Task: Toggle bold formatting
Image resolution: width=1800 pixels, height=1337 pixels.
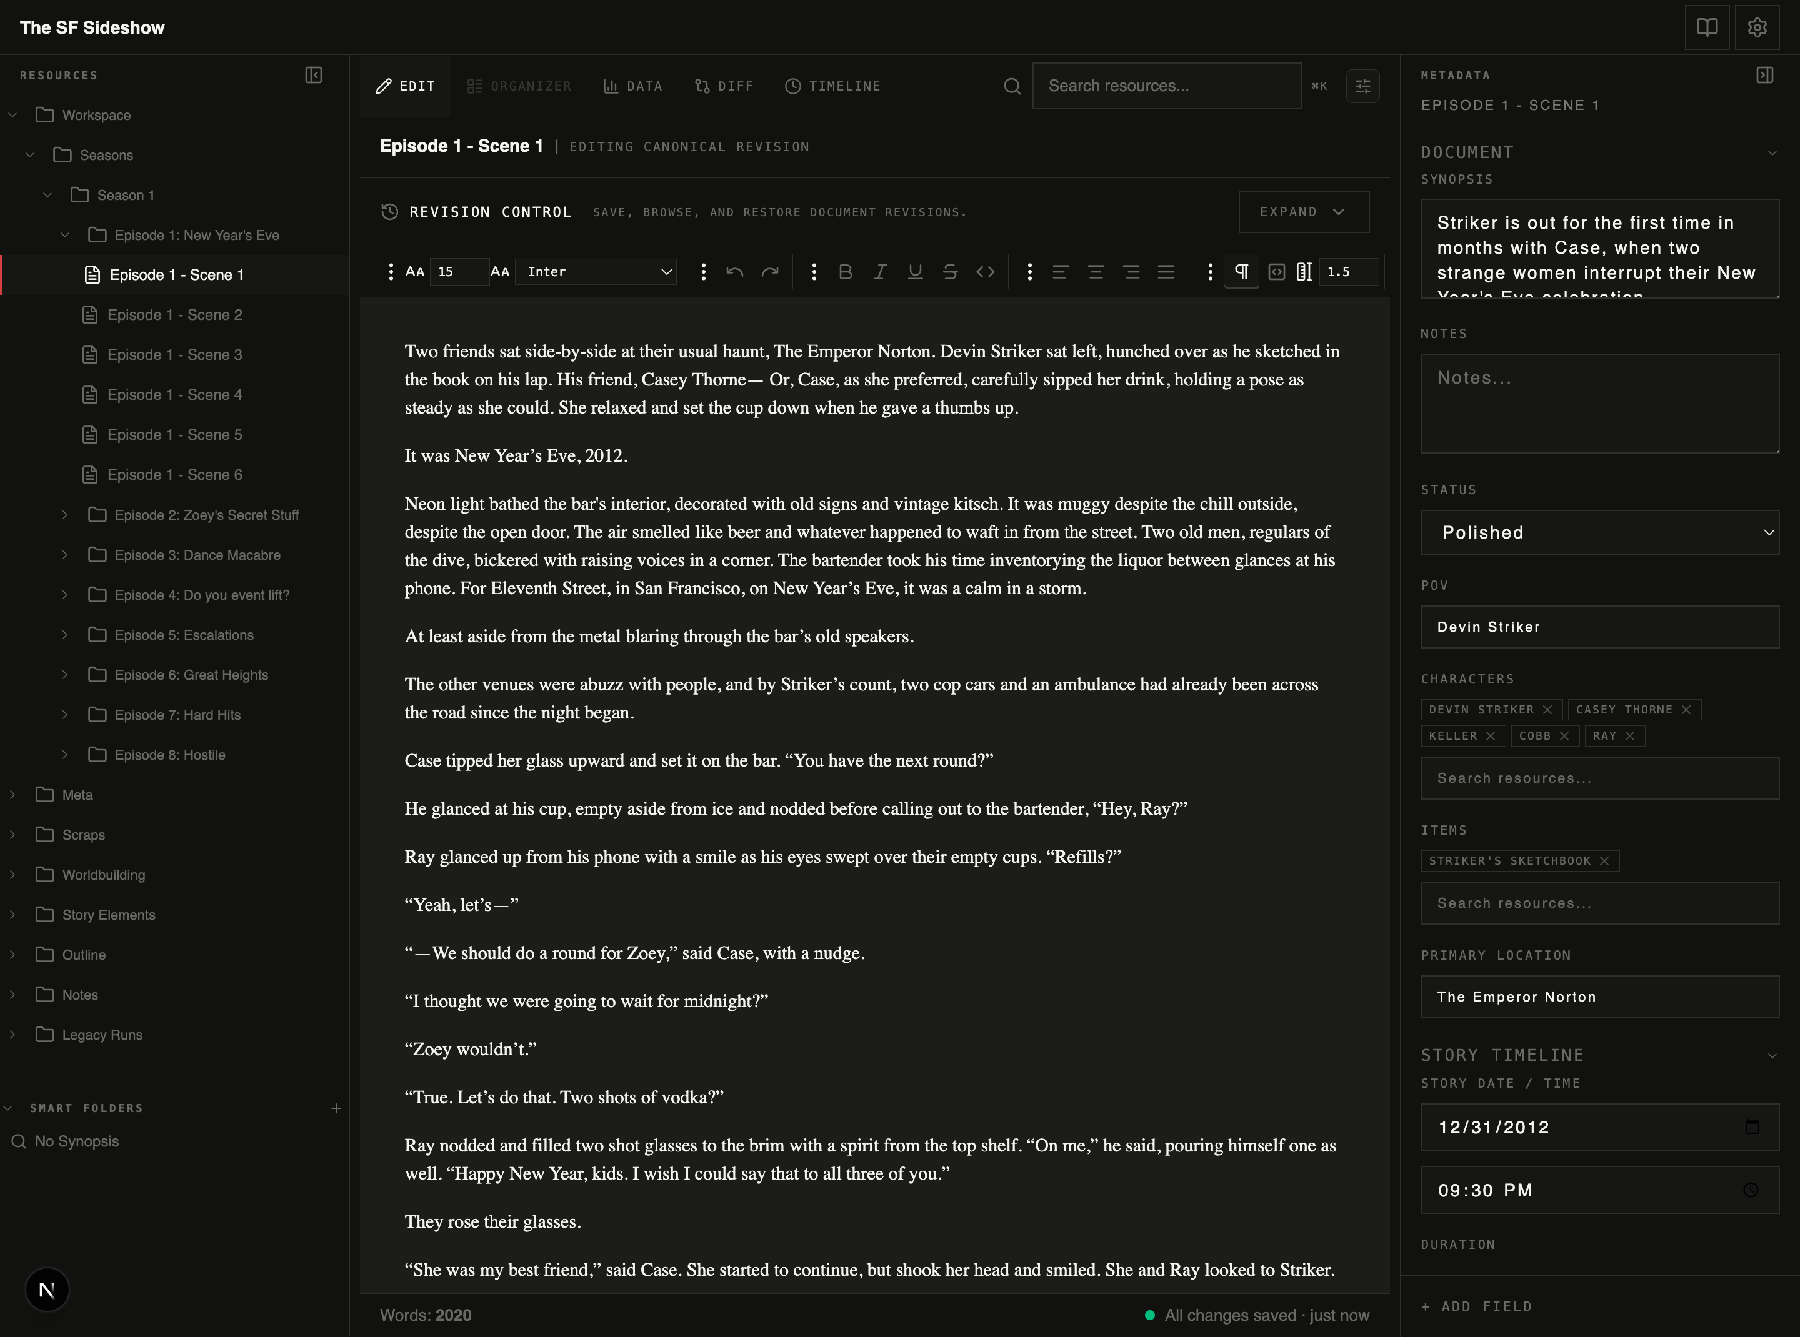Action: tap(846, 272)
